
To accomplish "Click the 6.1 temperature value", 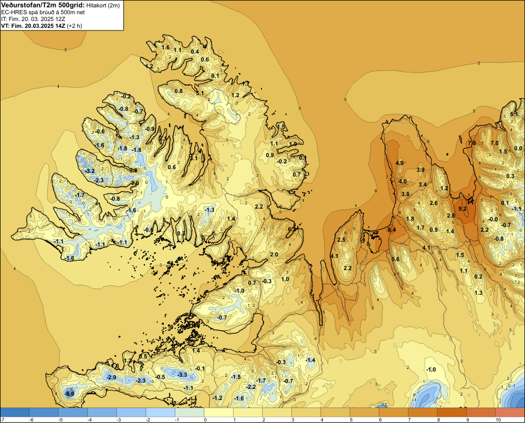I will (292, 229).
